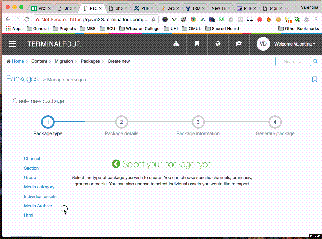Select Individual assets package type
The width and height of the screenshot is (322, 239).
[x=40, y=196]
